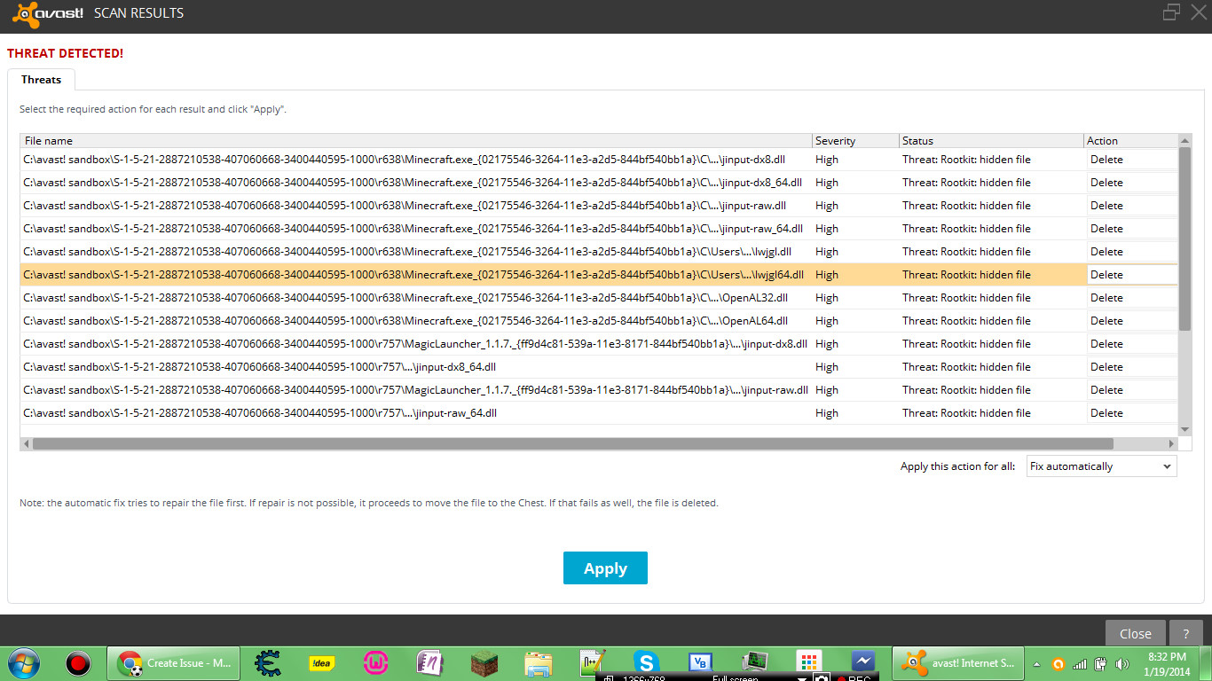
Task: Change the action for lwjgl64.dll row
Action: tap(1132, 275)
